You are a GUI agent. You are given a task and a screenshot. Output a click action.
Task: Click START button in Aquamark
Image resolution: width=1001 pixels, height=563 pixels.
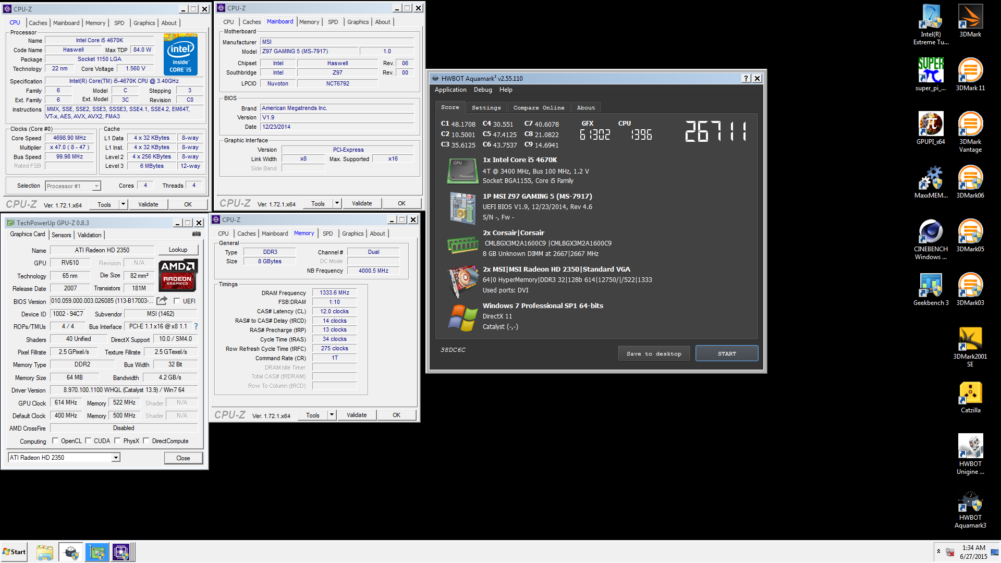point(727,353)
